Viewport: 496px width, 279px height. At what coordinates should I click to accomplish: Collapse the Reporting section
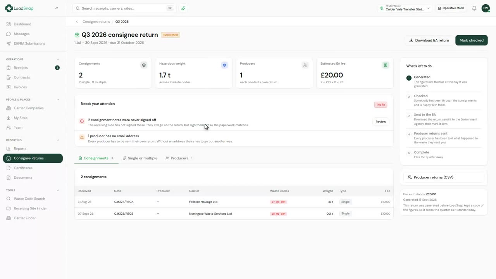pyautogui.click(x=58, y=140)
